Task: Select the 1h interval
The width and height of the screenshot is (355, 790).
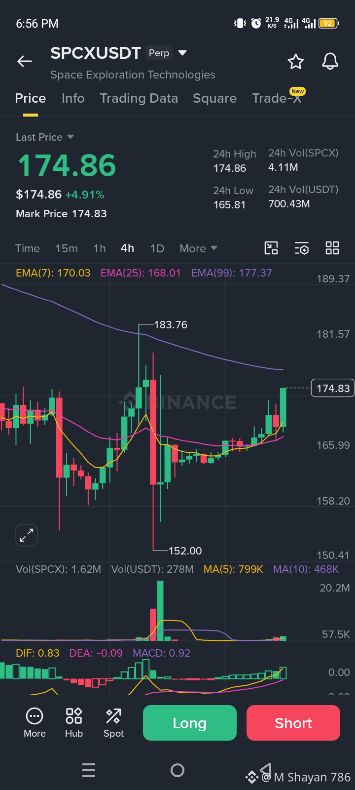Action: click(100, 248)
